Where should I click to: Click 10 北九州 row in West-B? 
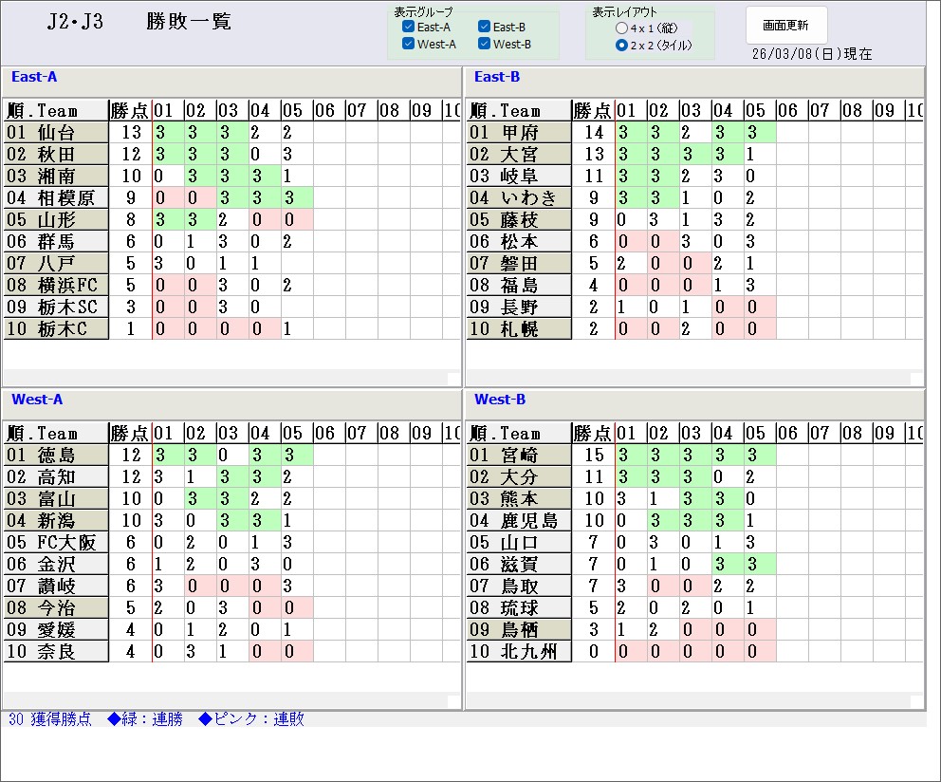pos(520,652)
